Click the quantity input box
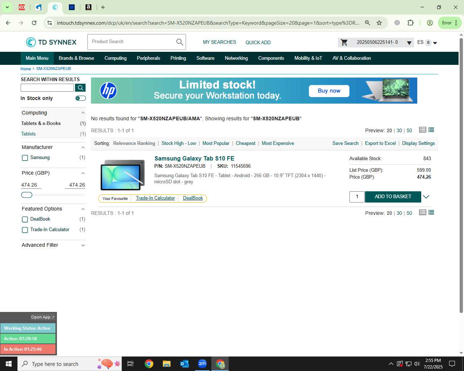The image size is (464, 371). tap(357, 197)
